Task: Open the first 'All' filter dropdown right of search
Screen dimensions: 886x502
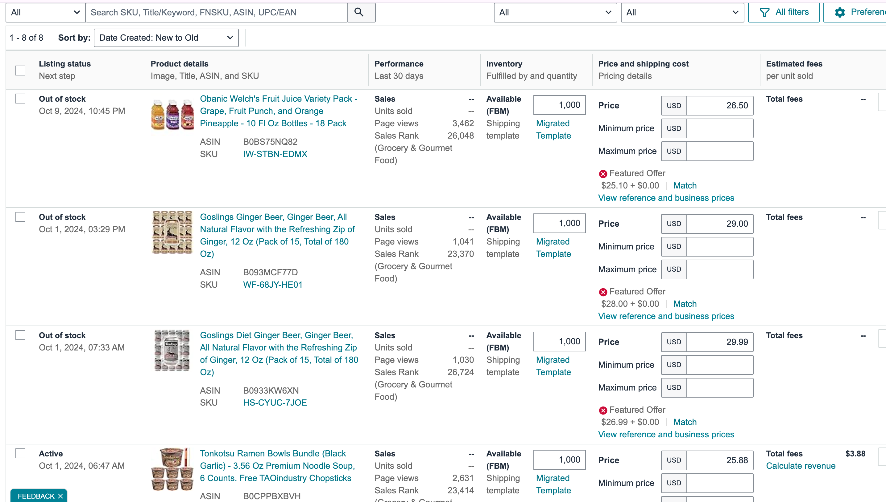Action: [555, 13]
